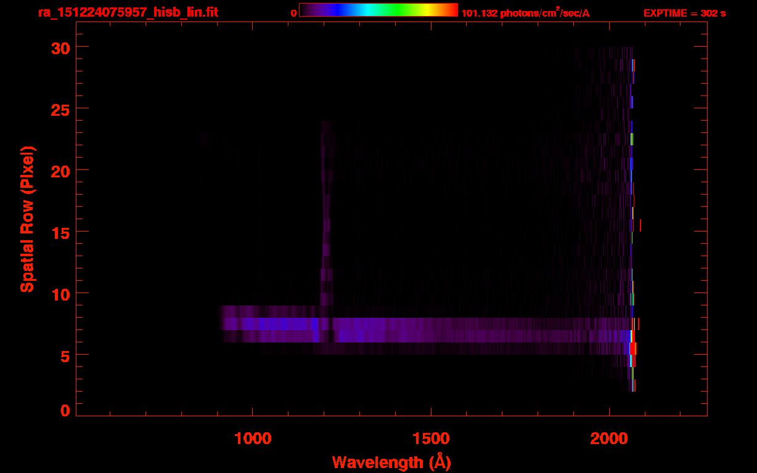Click the colorbar minimum value 0
The image size is (757, 473).
[294, 13]
